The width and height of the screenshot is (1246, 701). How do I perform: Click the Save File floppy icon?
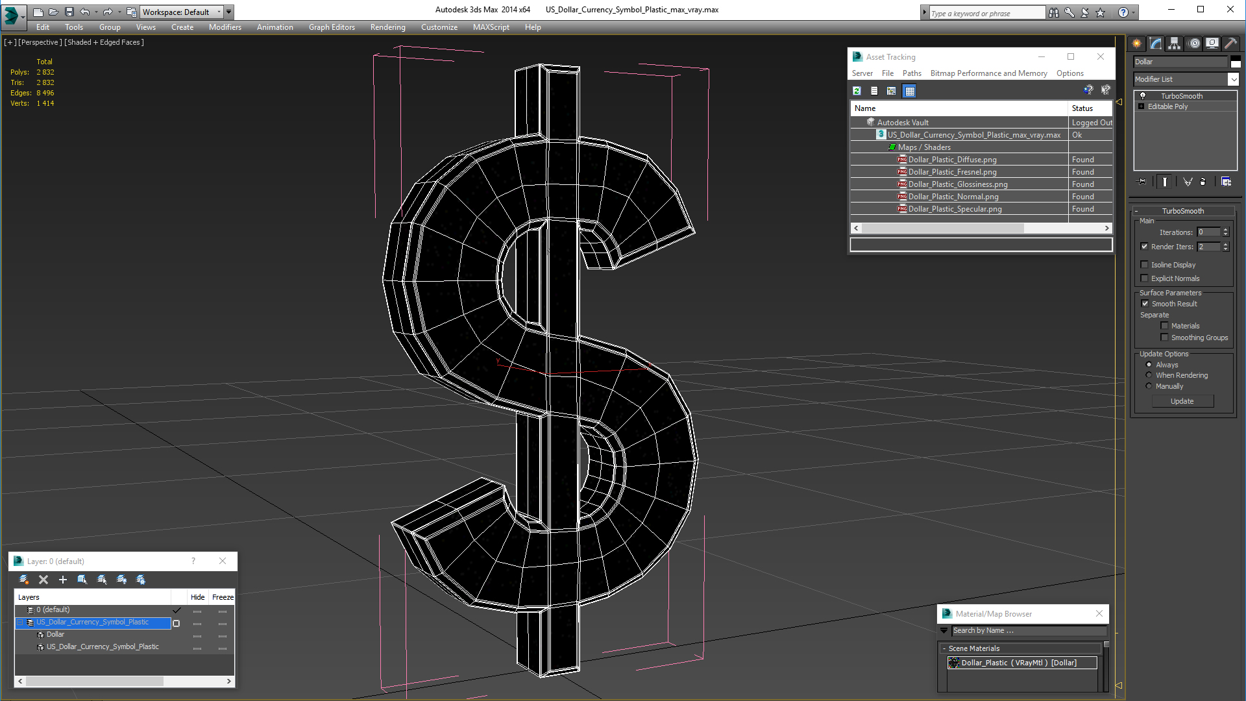click(69, 12)
